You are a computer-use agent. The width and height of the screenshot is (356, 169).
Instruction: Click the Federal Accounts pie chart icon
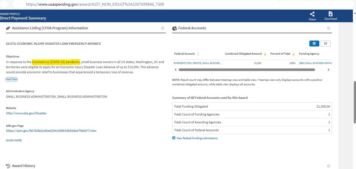pos(174,28)
